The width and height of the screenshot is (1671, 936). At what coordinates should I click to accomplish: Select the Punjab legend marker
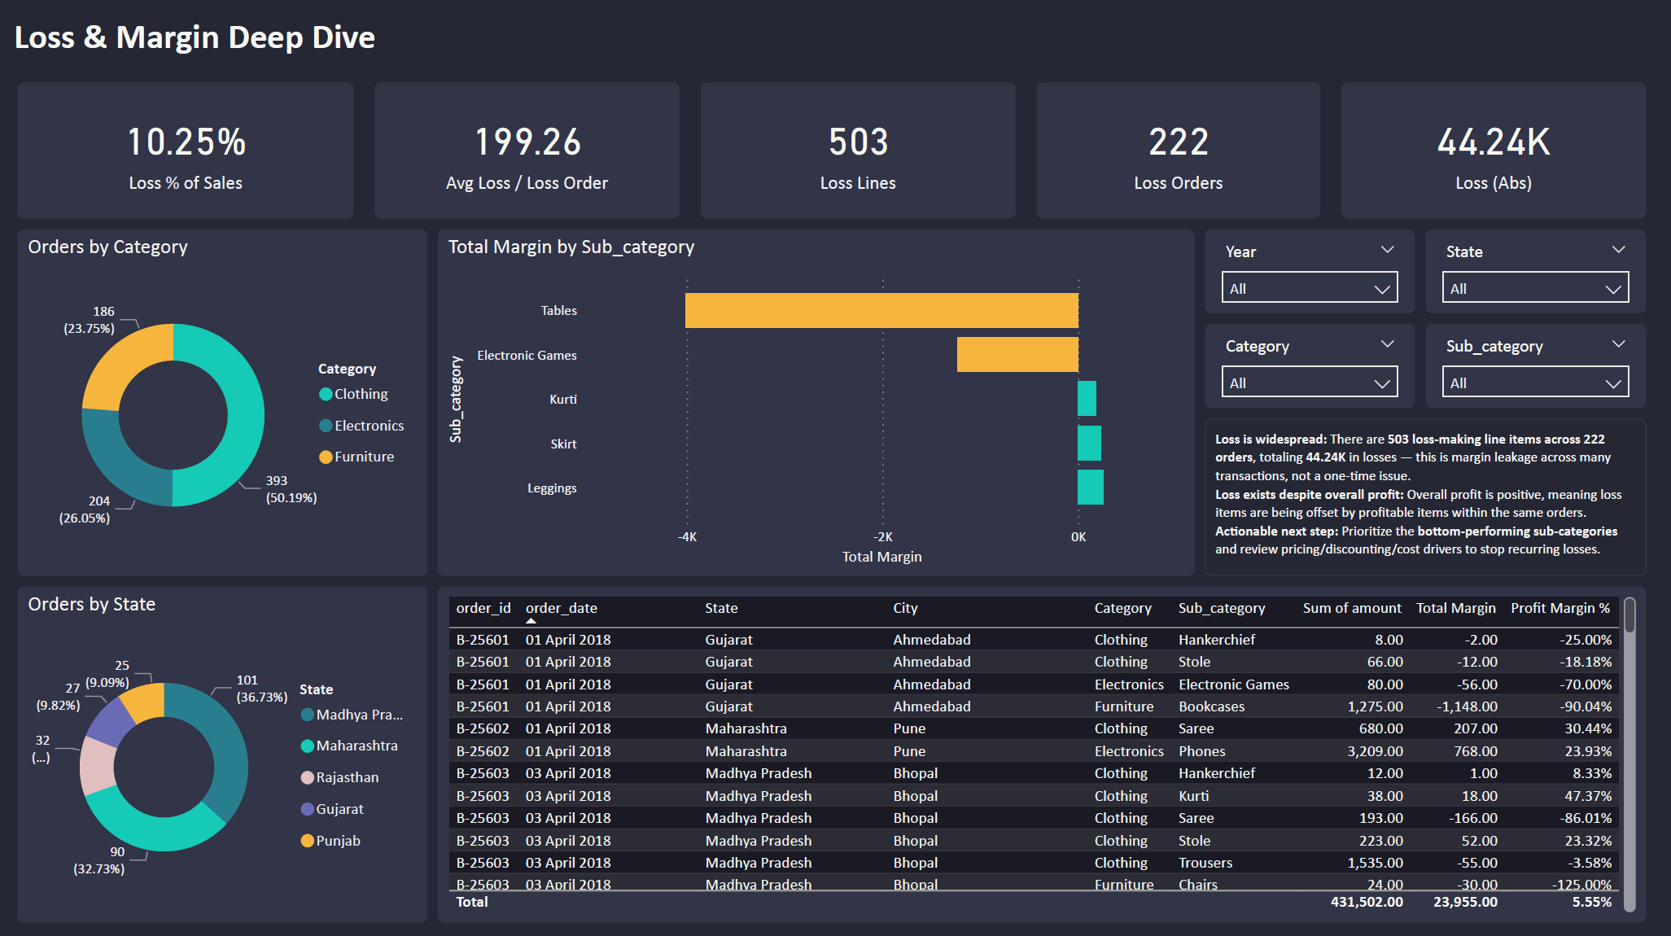(308, 841)
